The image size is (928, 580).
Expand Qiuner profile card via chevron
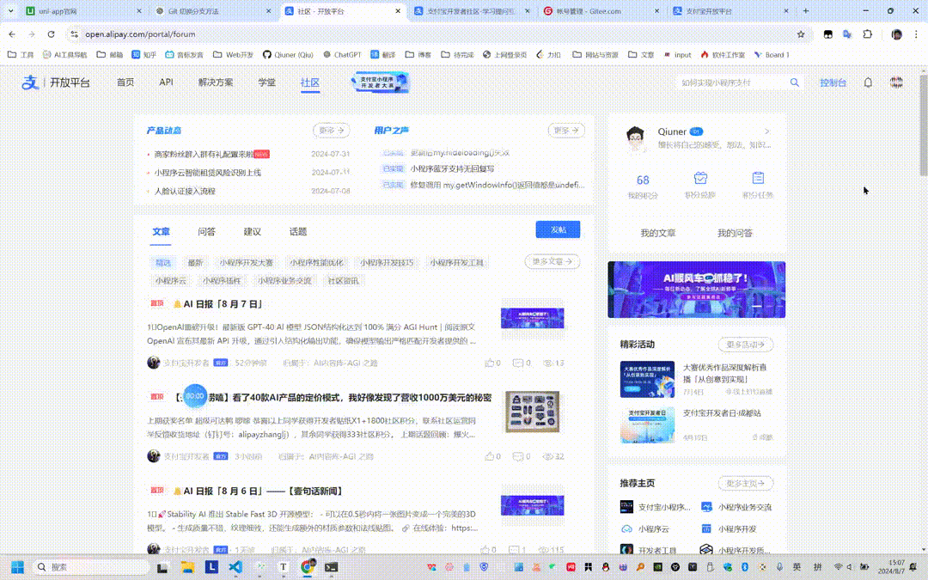[x=767, y=131]
